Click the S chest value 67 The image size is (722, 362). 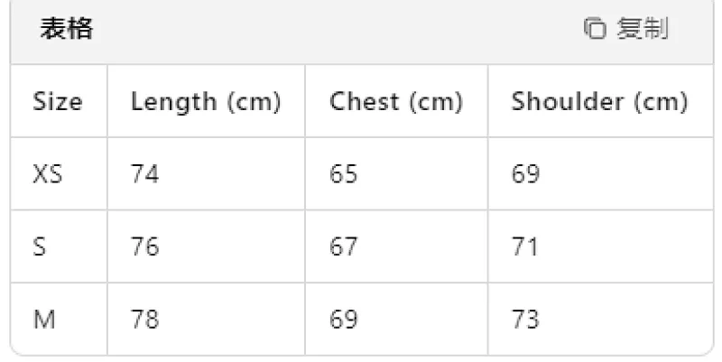(344, 246)
